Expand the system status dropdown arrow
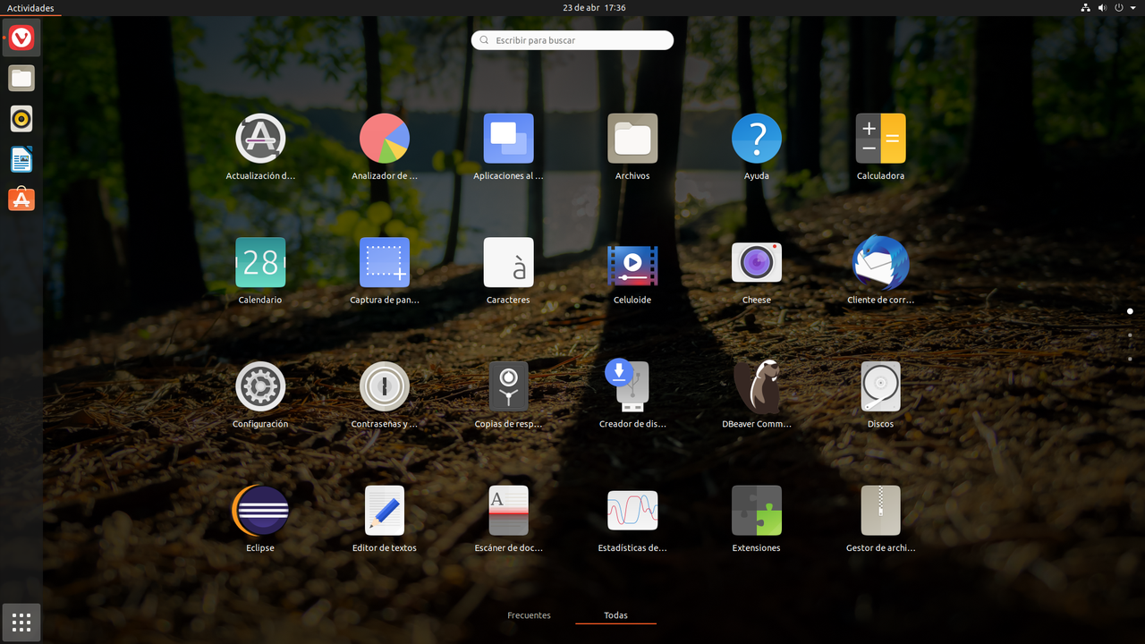 (x=1134, y=7)
